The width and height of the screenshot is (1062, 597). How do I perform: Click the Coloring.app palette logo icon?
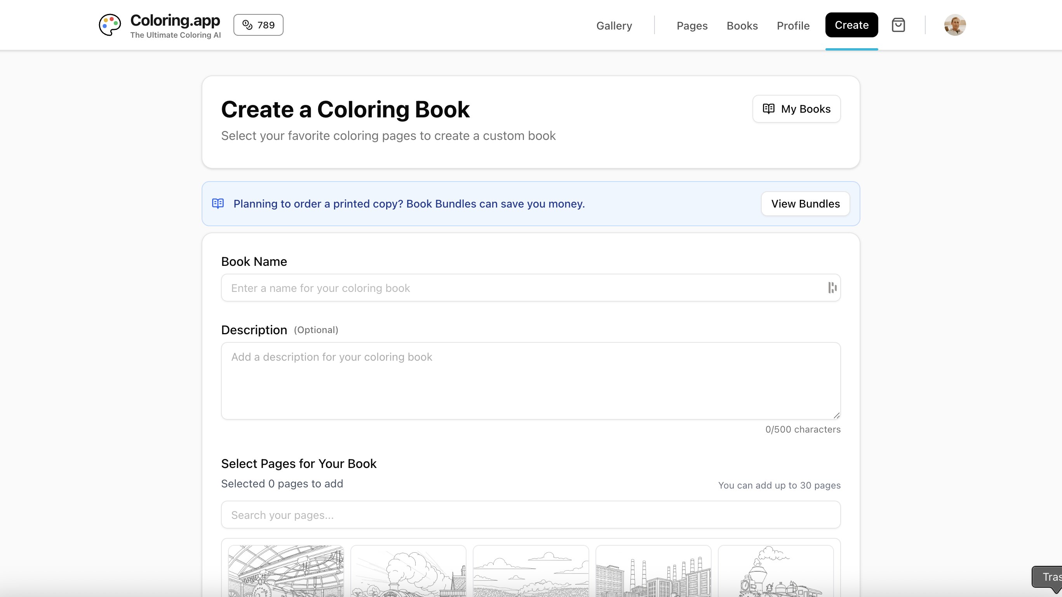pos(110,25)
